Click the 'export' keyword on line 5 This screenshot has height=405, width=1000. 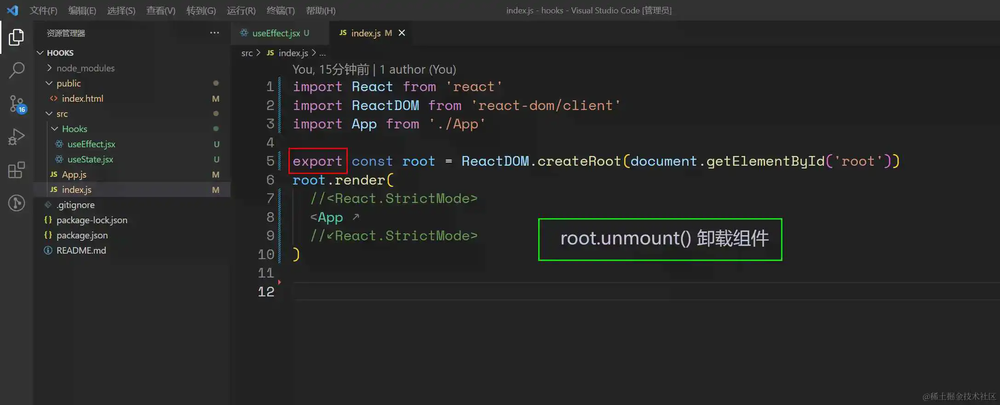click(x=317, y=161)
